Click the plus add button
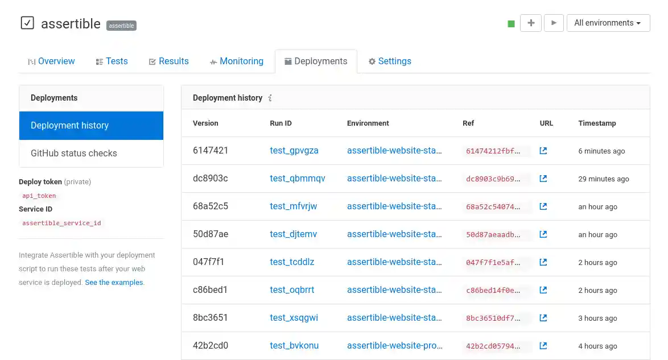 coord(531,23)
